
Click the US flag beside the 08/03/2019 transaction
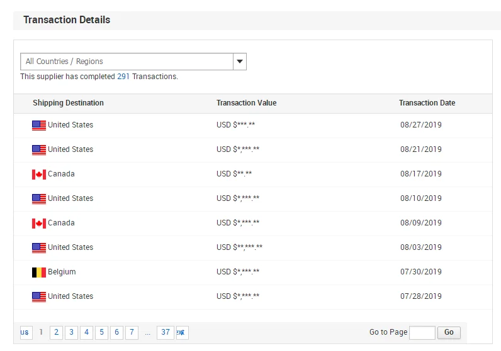click(39, 247)
